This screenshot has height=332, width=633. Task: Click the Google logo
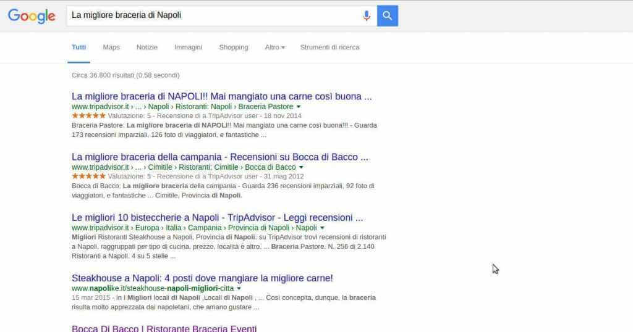click(x=32, y=16)
